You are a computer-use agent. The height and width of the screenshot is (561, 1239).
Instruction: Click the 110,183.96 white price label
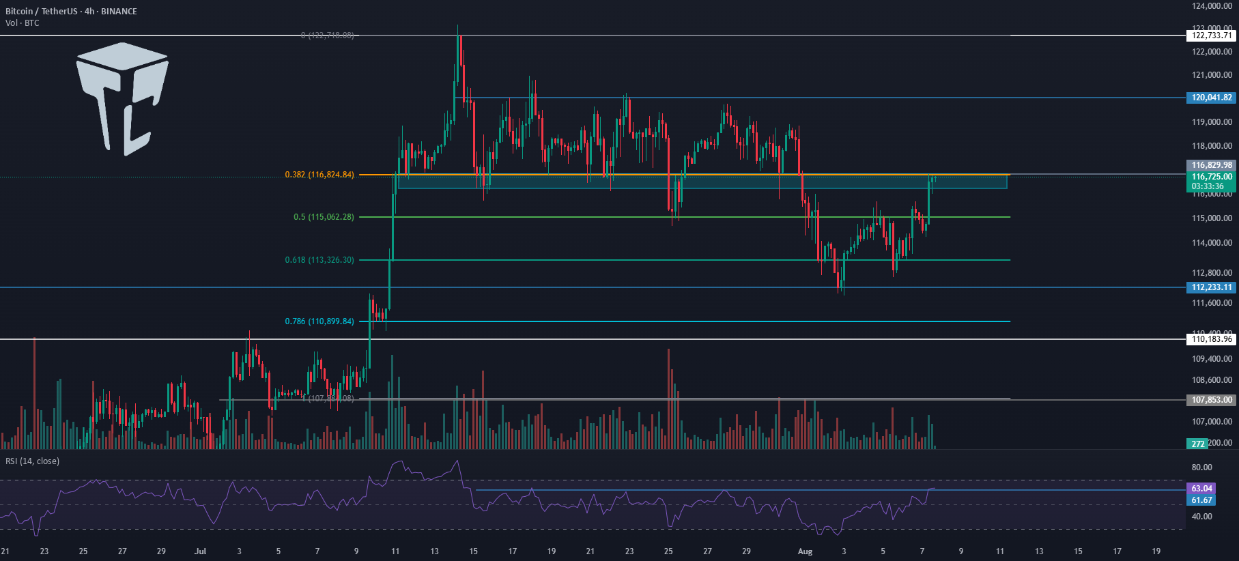click(1212, 339)
